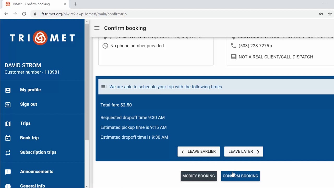Open a new browser tab

75,4
